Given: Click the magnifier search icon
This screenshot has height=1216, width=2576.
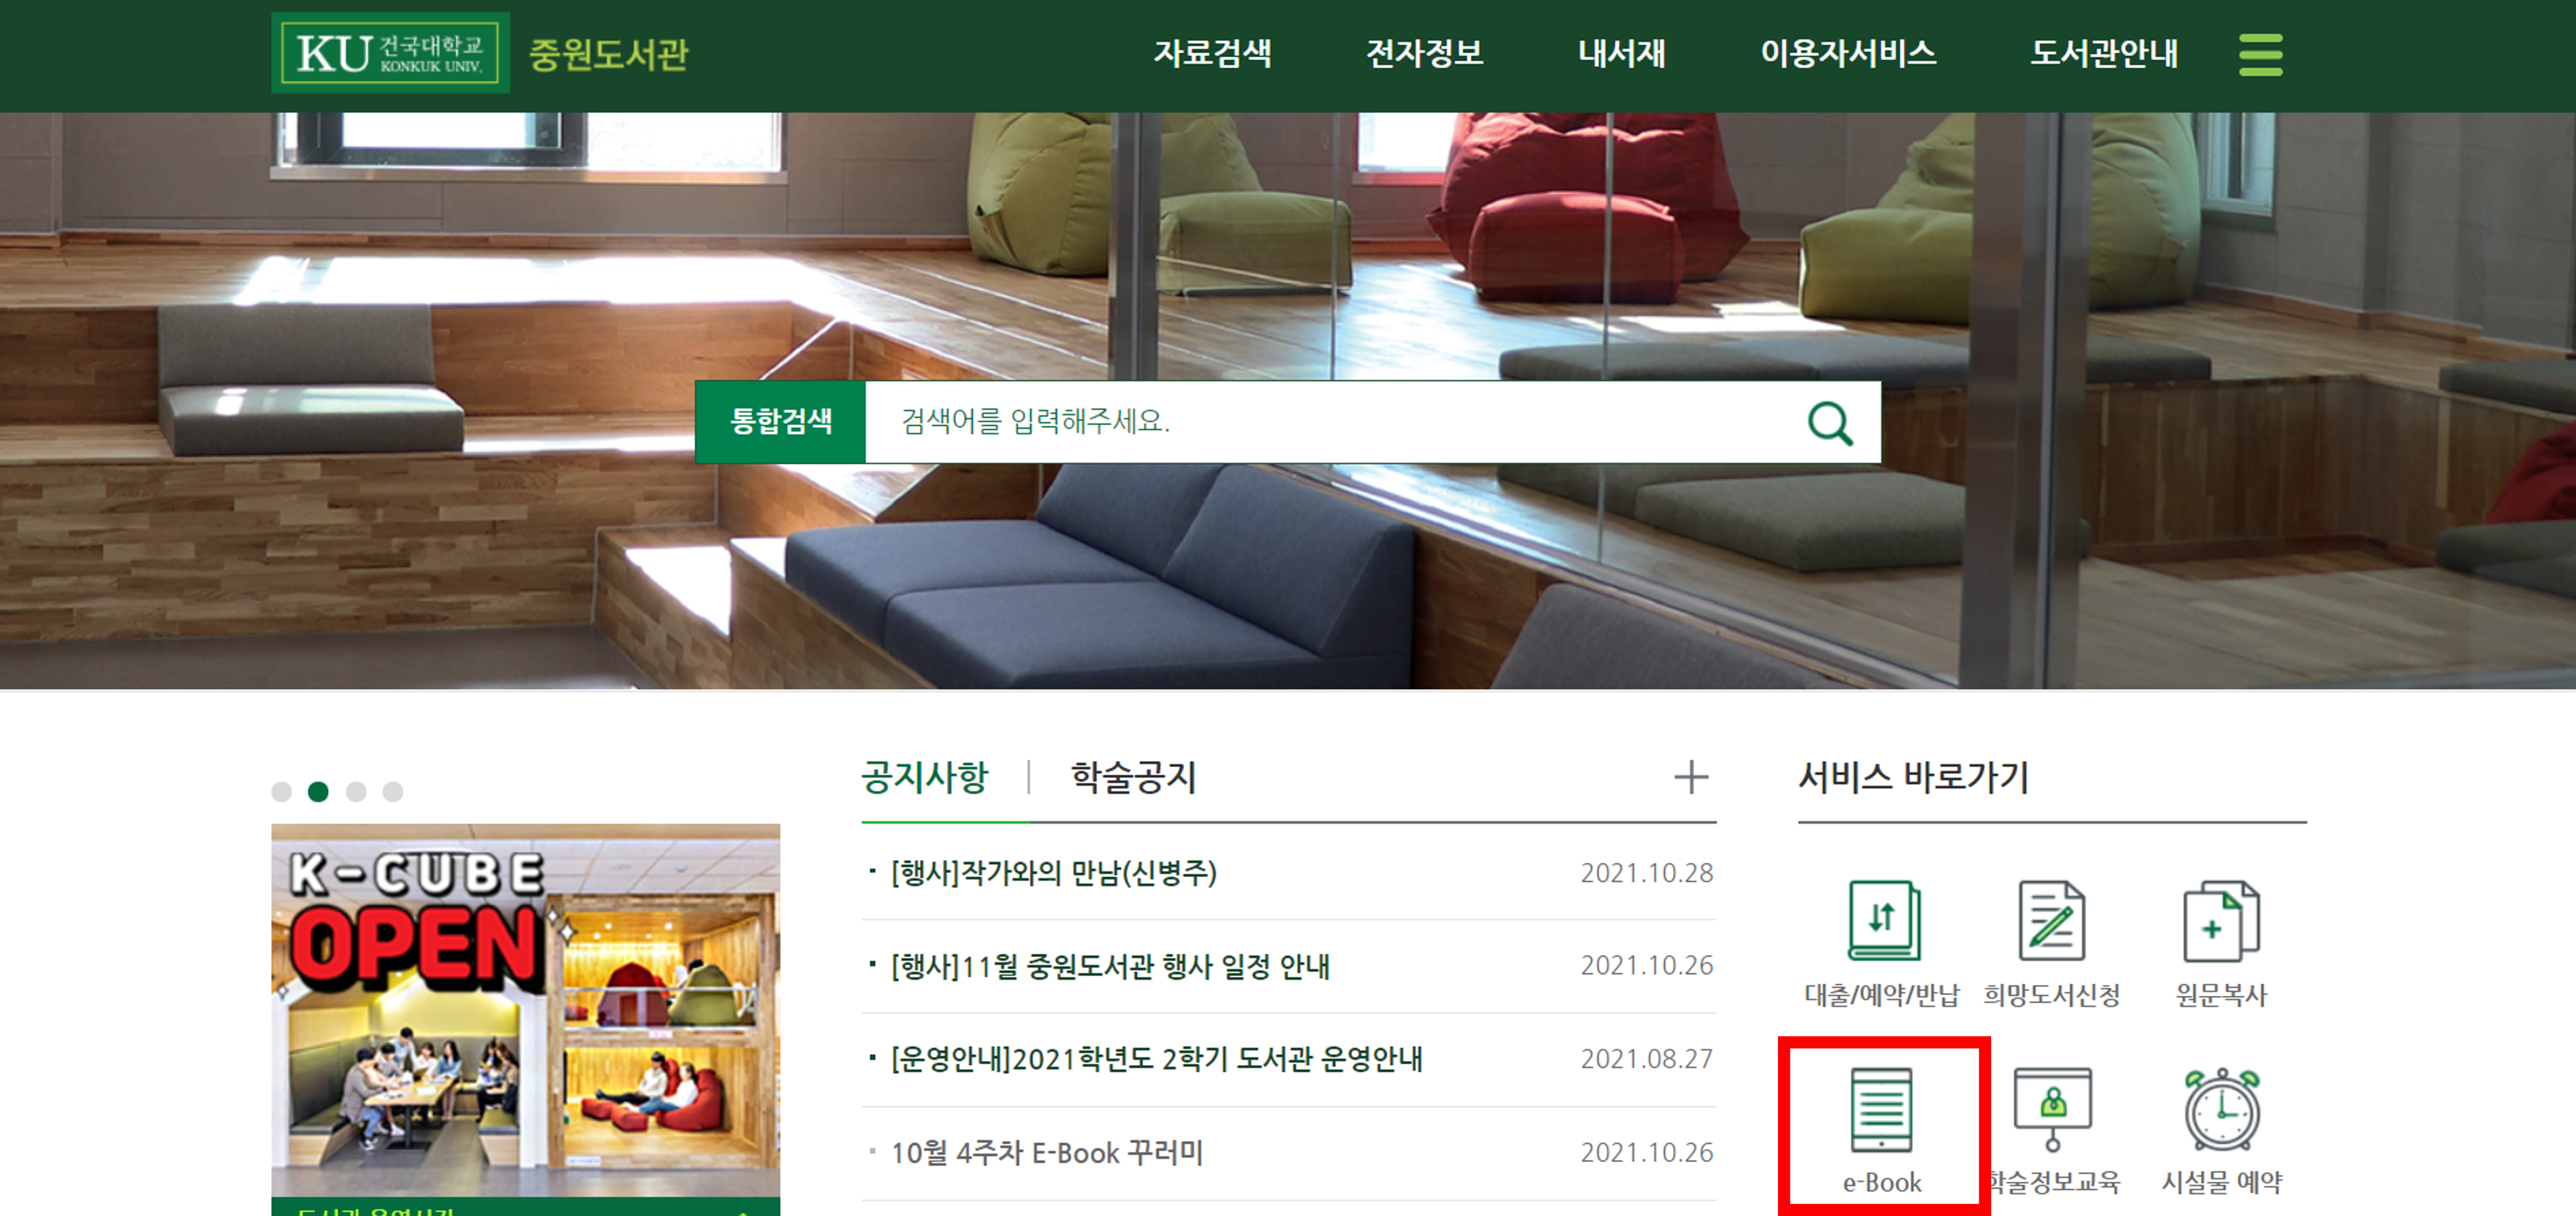Looking at the screenshot, I should [x=1830, y=423].
